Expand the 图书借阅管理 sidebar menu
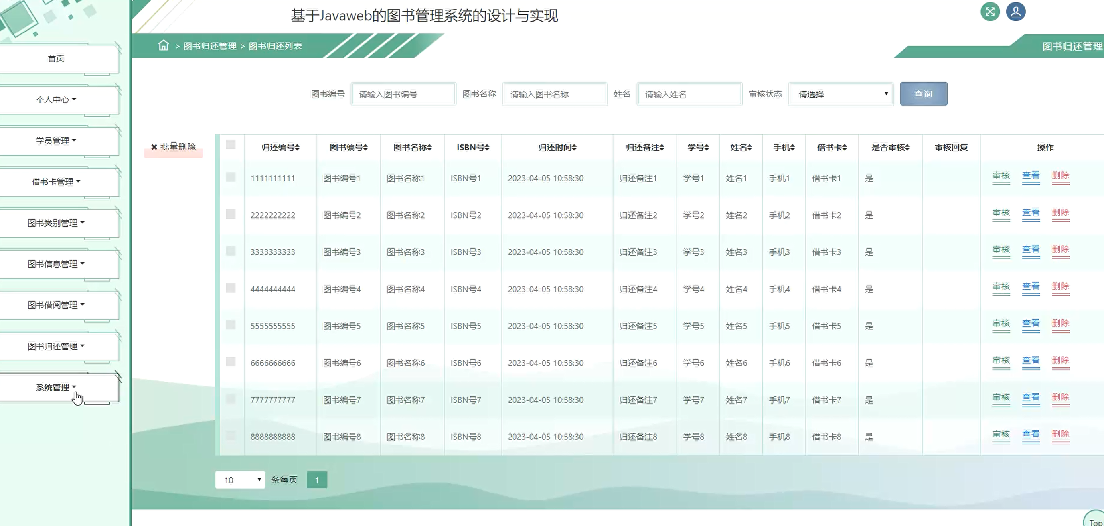This screenshot has height=526, width=1104. tap(56, 305)
